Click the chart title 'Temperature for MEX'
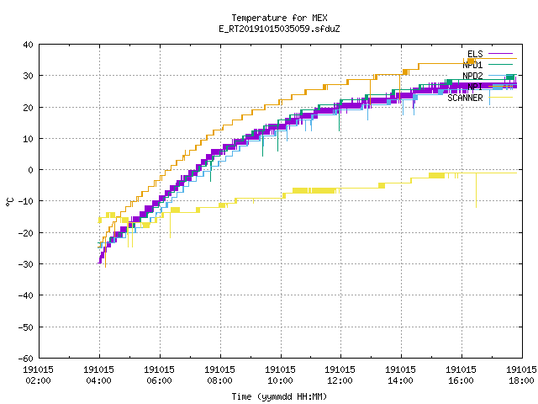Viewport: 538px width, 404px height. coord(279,18)
